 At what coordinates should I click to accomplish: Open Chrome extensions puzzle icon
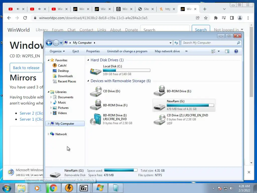coord(216,18)
